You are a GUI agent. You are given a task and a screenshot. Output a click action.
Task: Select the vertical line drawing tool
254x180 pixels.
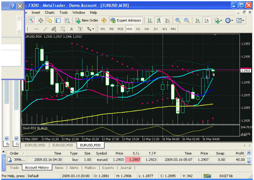pos(28,29)
